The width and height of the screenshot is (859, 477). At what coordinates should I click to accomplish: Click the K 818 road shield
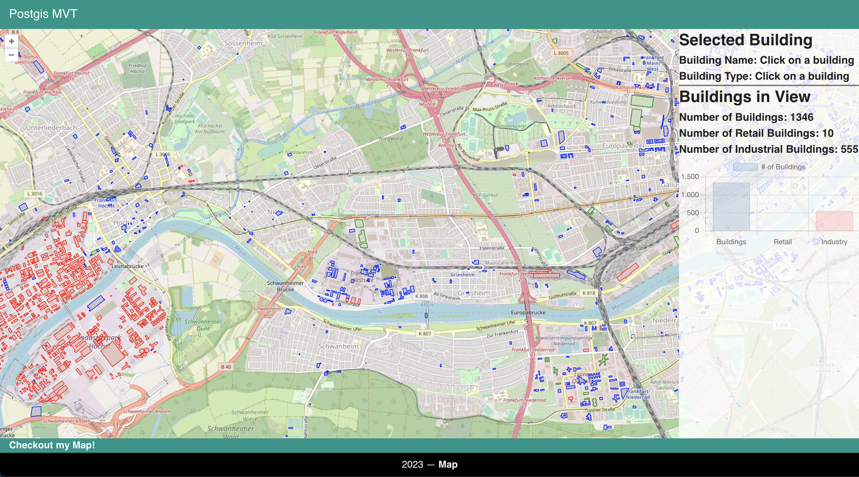pyautogui.click(x=589, y=293)
